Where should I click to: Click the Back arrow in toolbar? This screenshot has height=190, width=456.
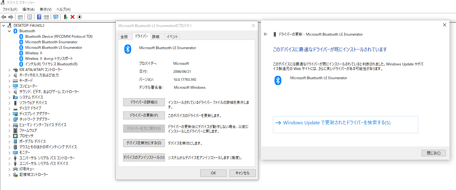(4, 17)
